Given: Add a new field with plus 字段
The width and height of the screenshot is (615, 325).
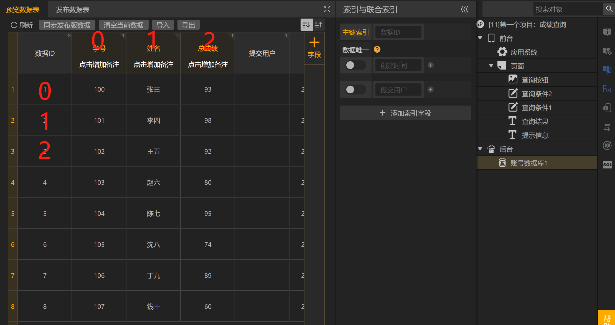Looking at the screenshot, I should 314,48.
